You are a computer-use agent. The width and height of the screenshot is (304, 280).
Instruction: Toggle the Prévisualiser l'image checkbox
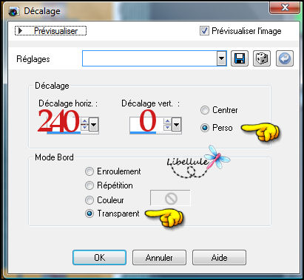pos(204,31)
